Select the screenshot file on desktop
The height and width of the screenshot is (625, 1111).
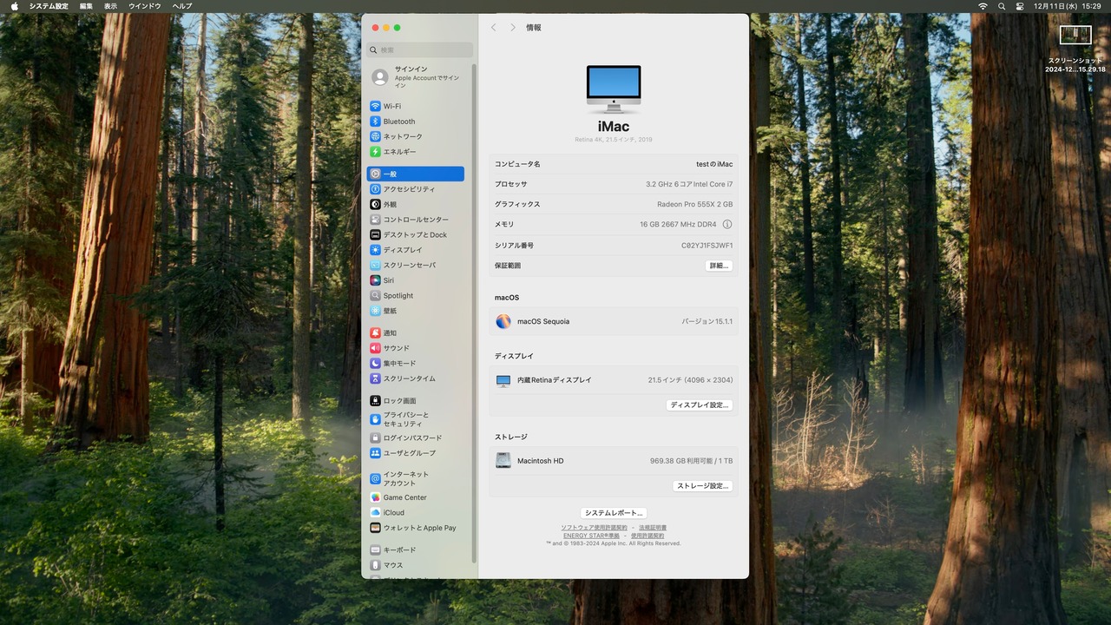[1075, 49]
